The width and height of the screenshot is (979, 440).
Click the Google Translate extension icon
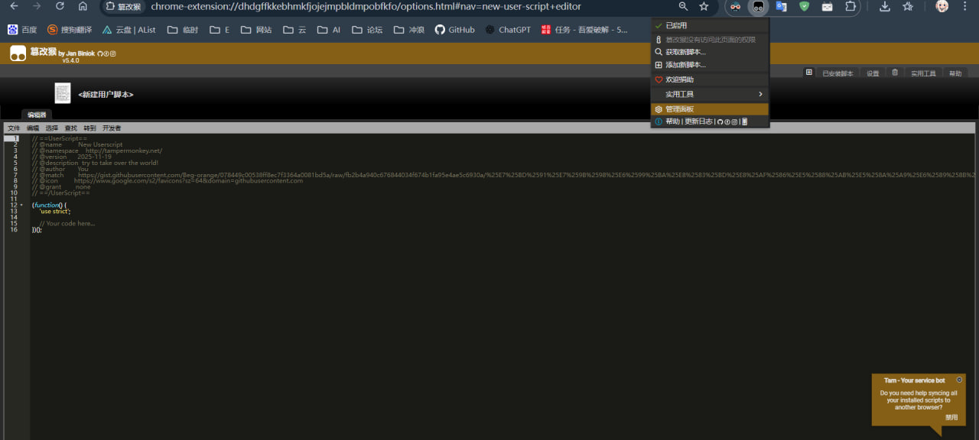tap(781, 7)
